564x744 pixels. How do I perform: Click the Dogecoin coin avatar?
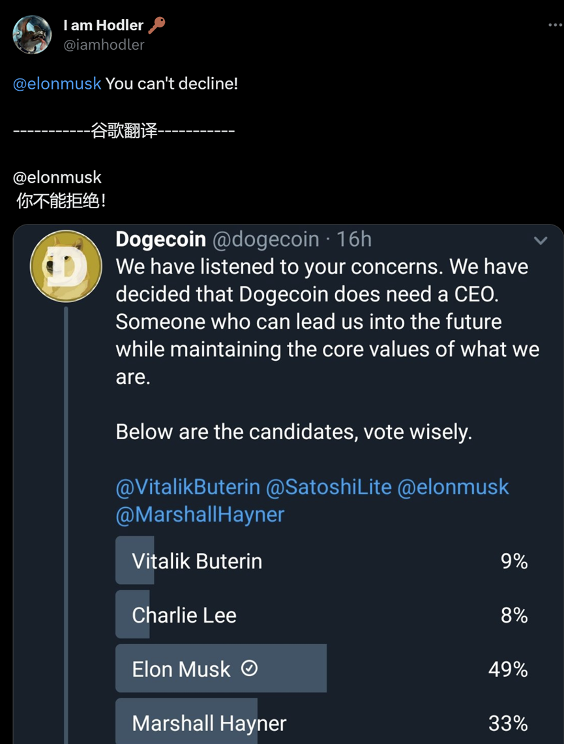66,266
